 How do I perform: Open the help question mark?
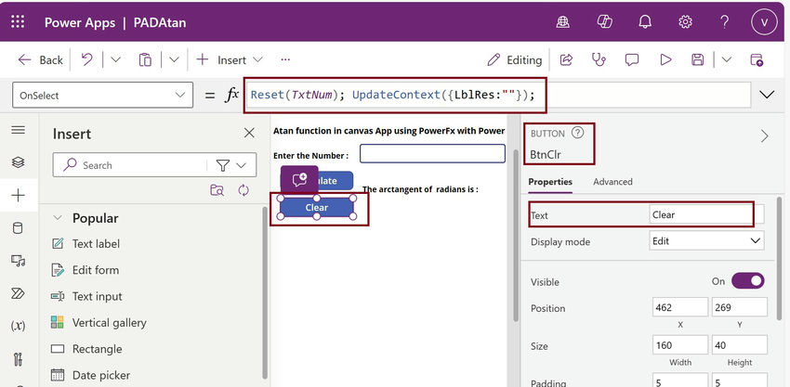[x=725, y=22]
